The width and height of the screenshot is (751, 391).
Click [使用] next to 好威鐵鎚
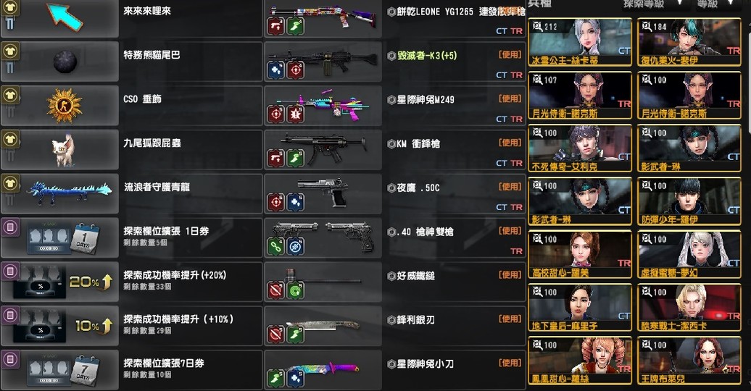click(510, 274)
